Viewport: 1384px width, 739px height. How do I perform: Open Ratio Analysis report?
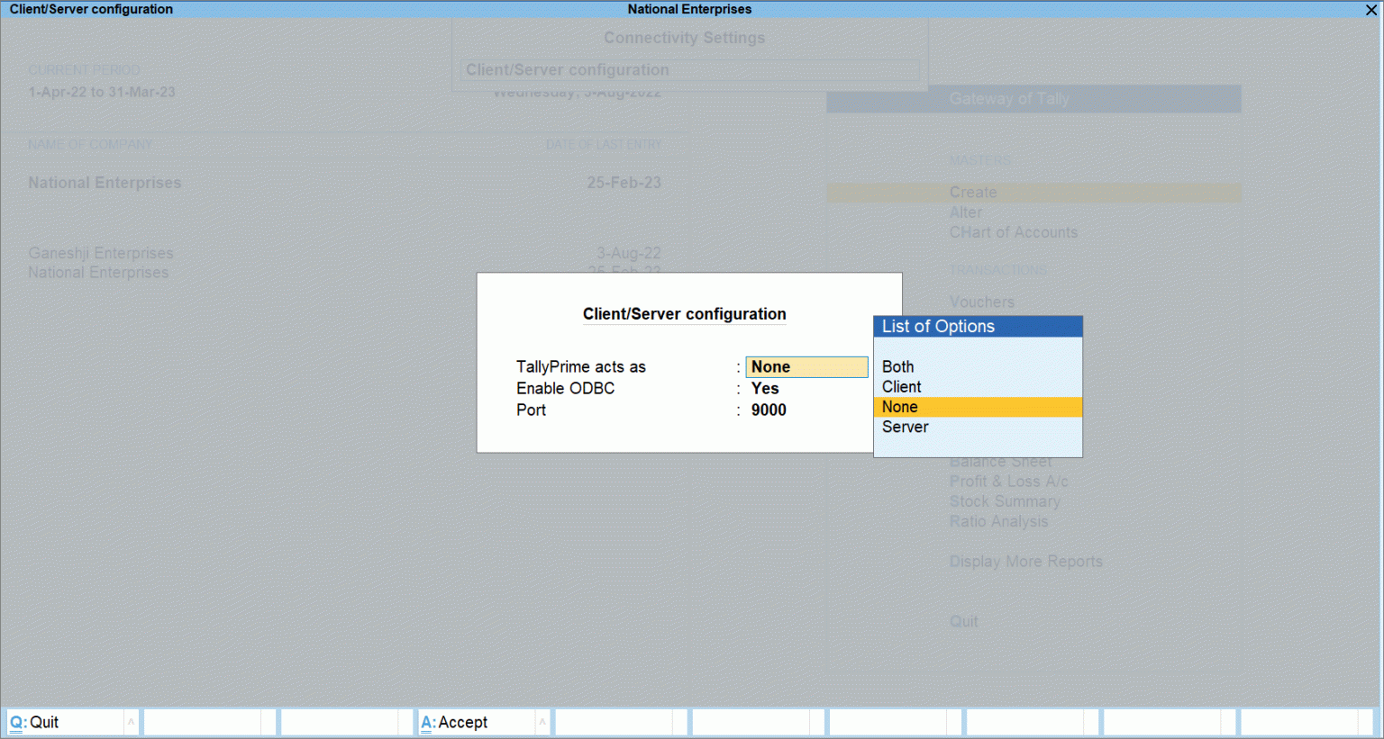pos(998,521)
